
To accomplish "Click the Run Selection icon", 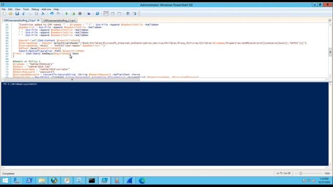I will [x=73, y=14].
